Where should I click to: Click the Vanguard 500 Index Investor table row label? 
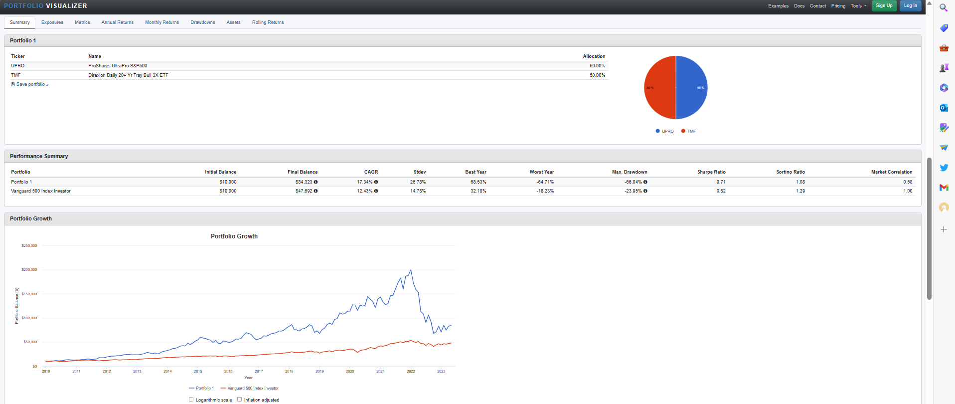point(41,191)
